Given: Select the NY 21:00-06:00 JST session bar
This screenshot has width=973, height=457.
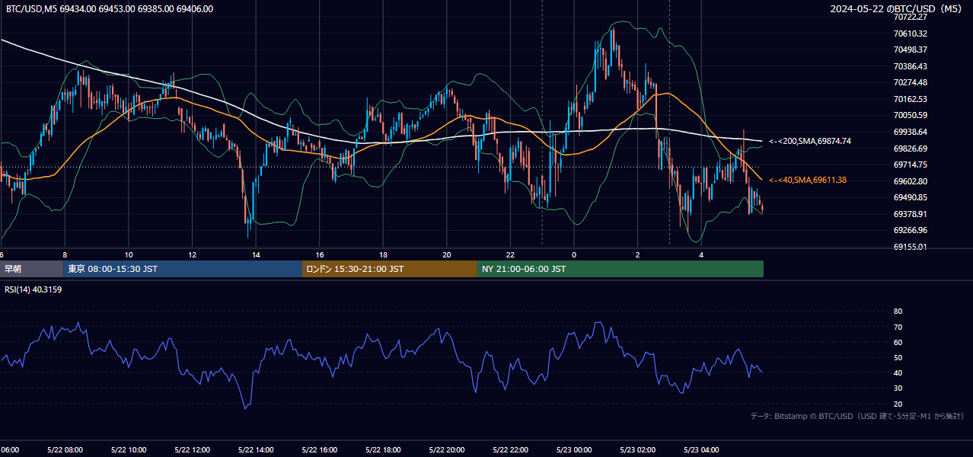Looking at the screenshot, I should [620, 269].
